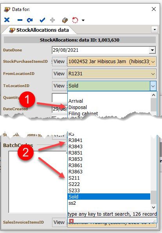Open dropdown arrow beside the undo icon
Viewport: 162px width, 233px height.
point(83,20)
